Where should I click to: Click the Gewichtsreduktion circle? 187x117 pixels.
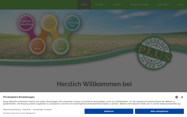point(26,22)
